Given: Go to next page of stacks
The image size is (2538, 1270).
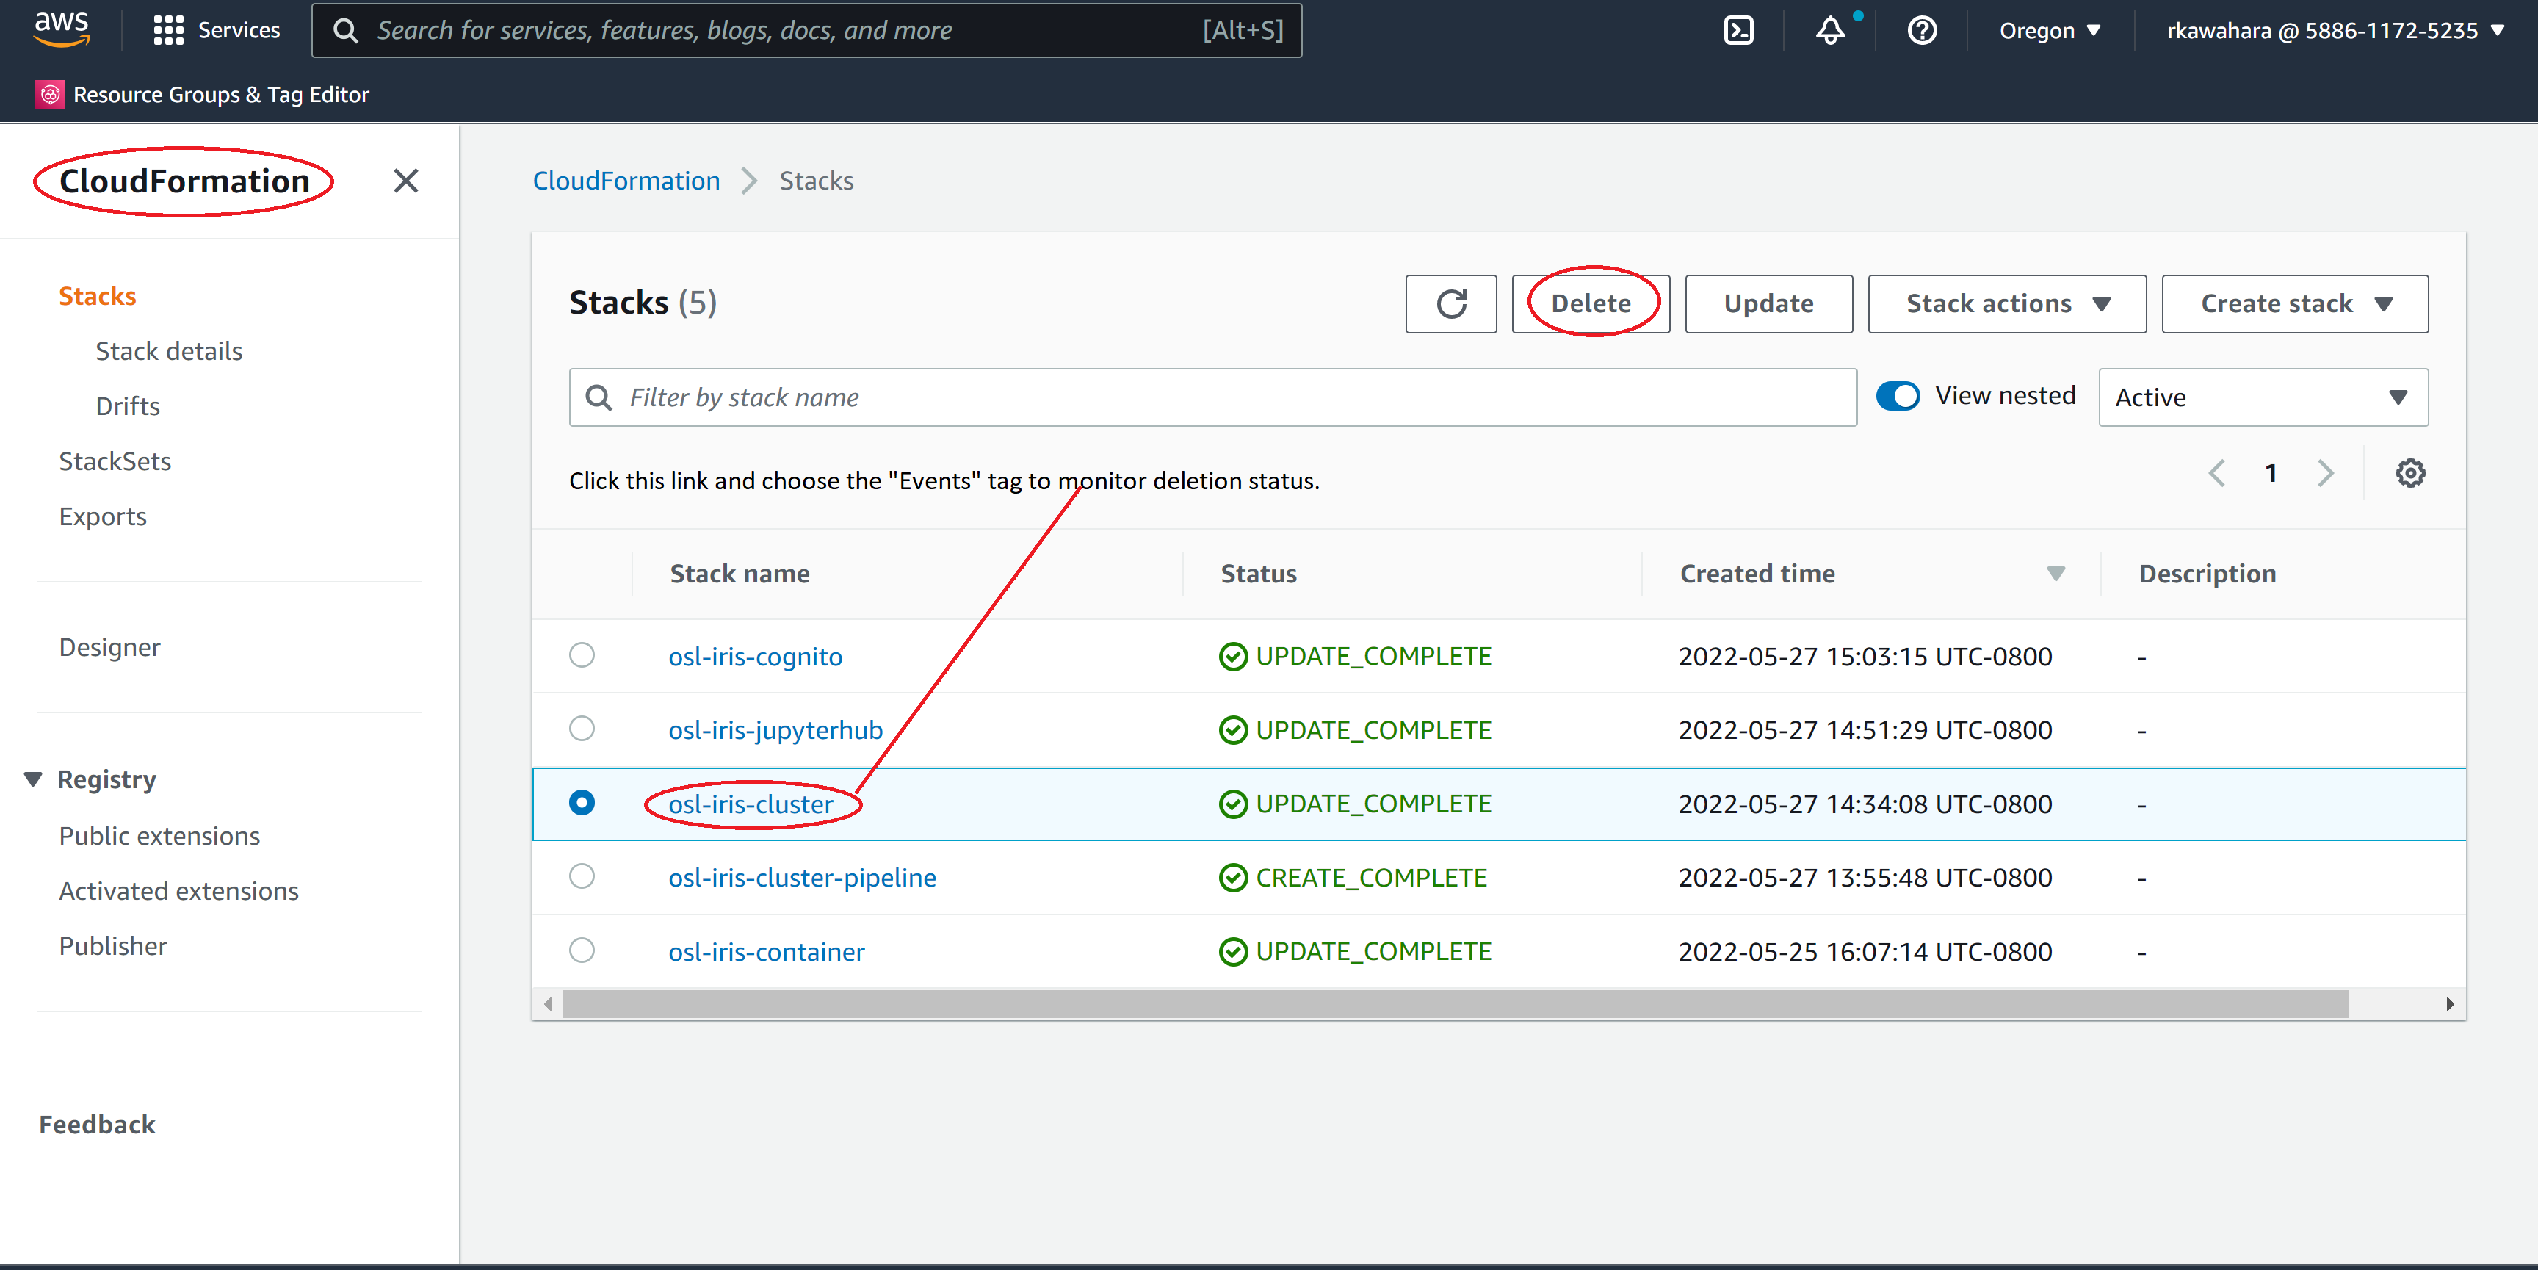Looking at the screenshot, I should (2326, 473).
